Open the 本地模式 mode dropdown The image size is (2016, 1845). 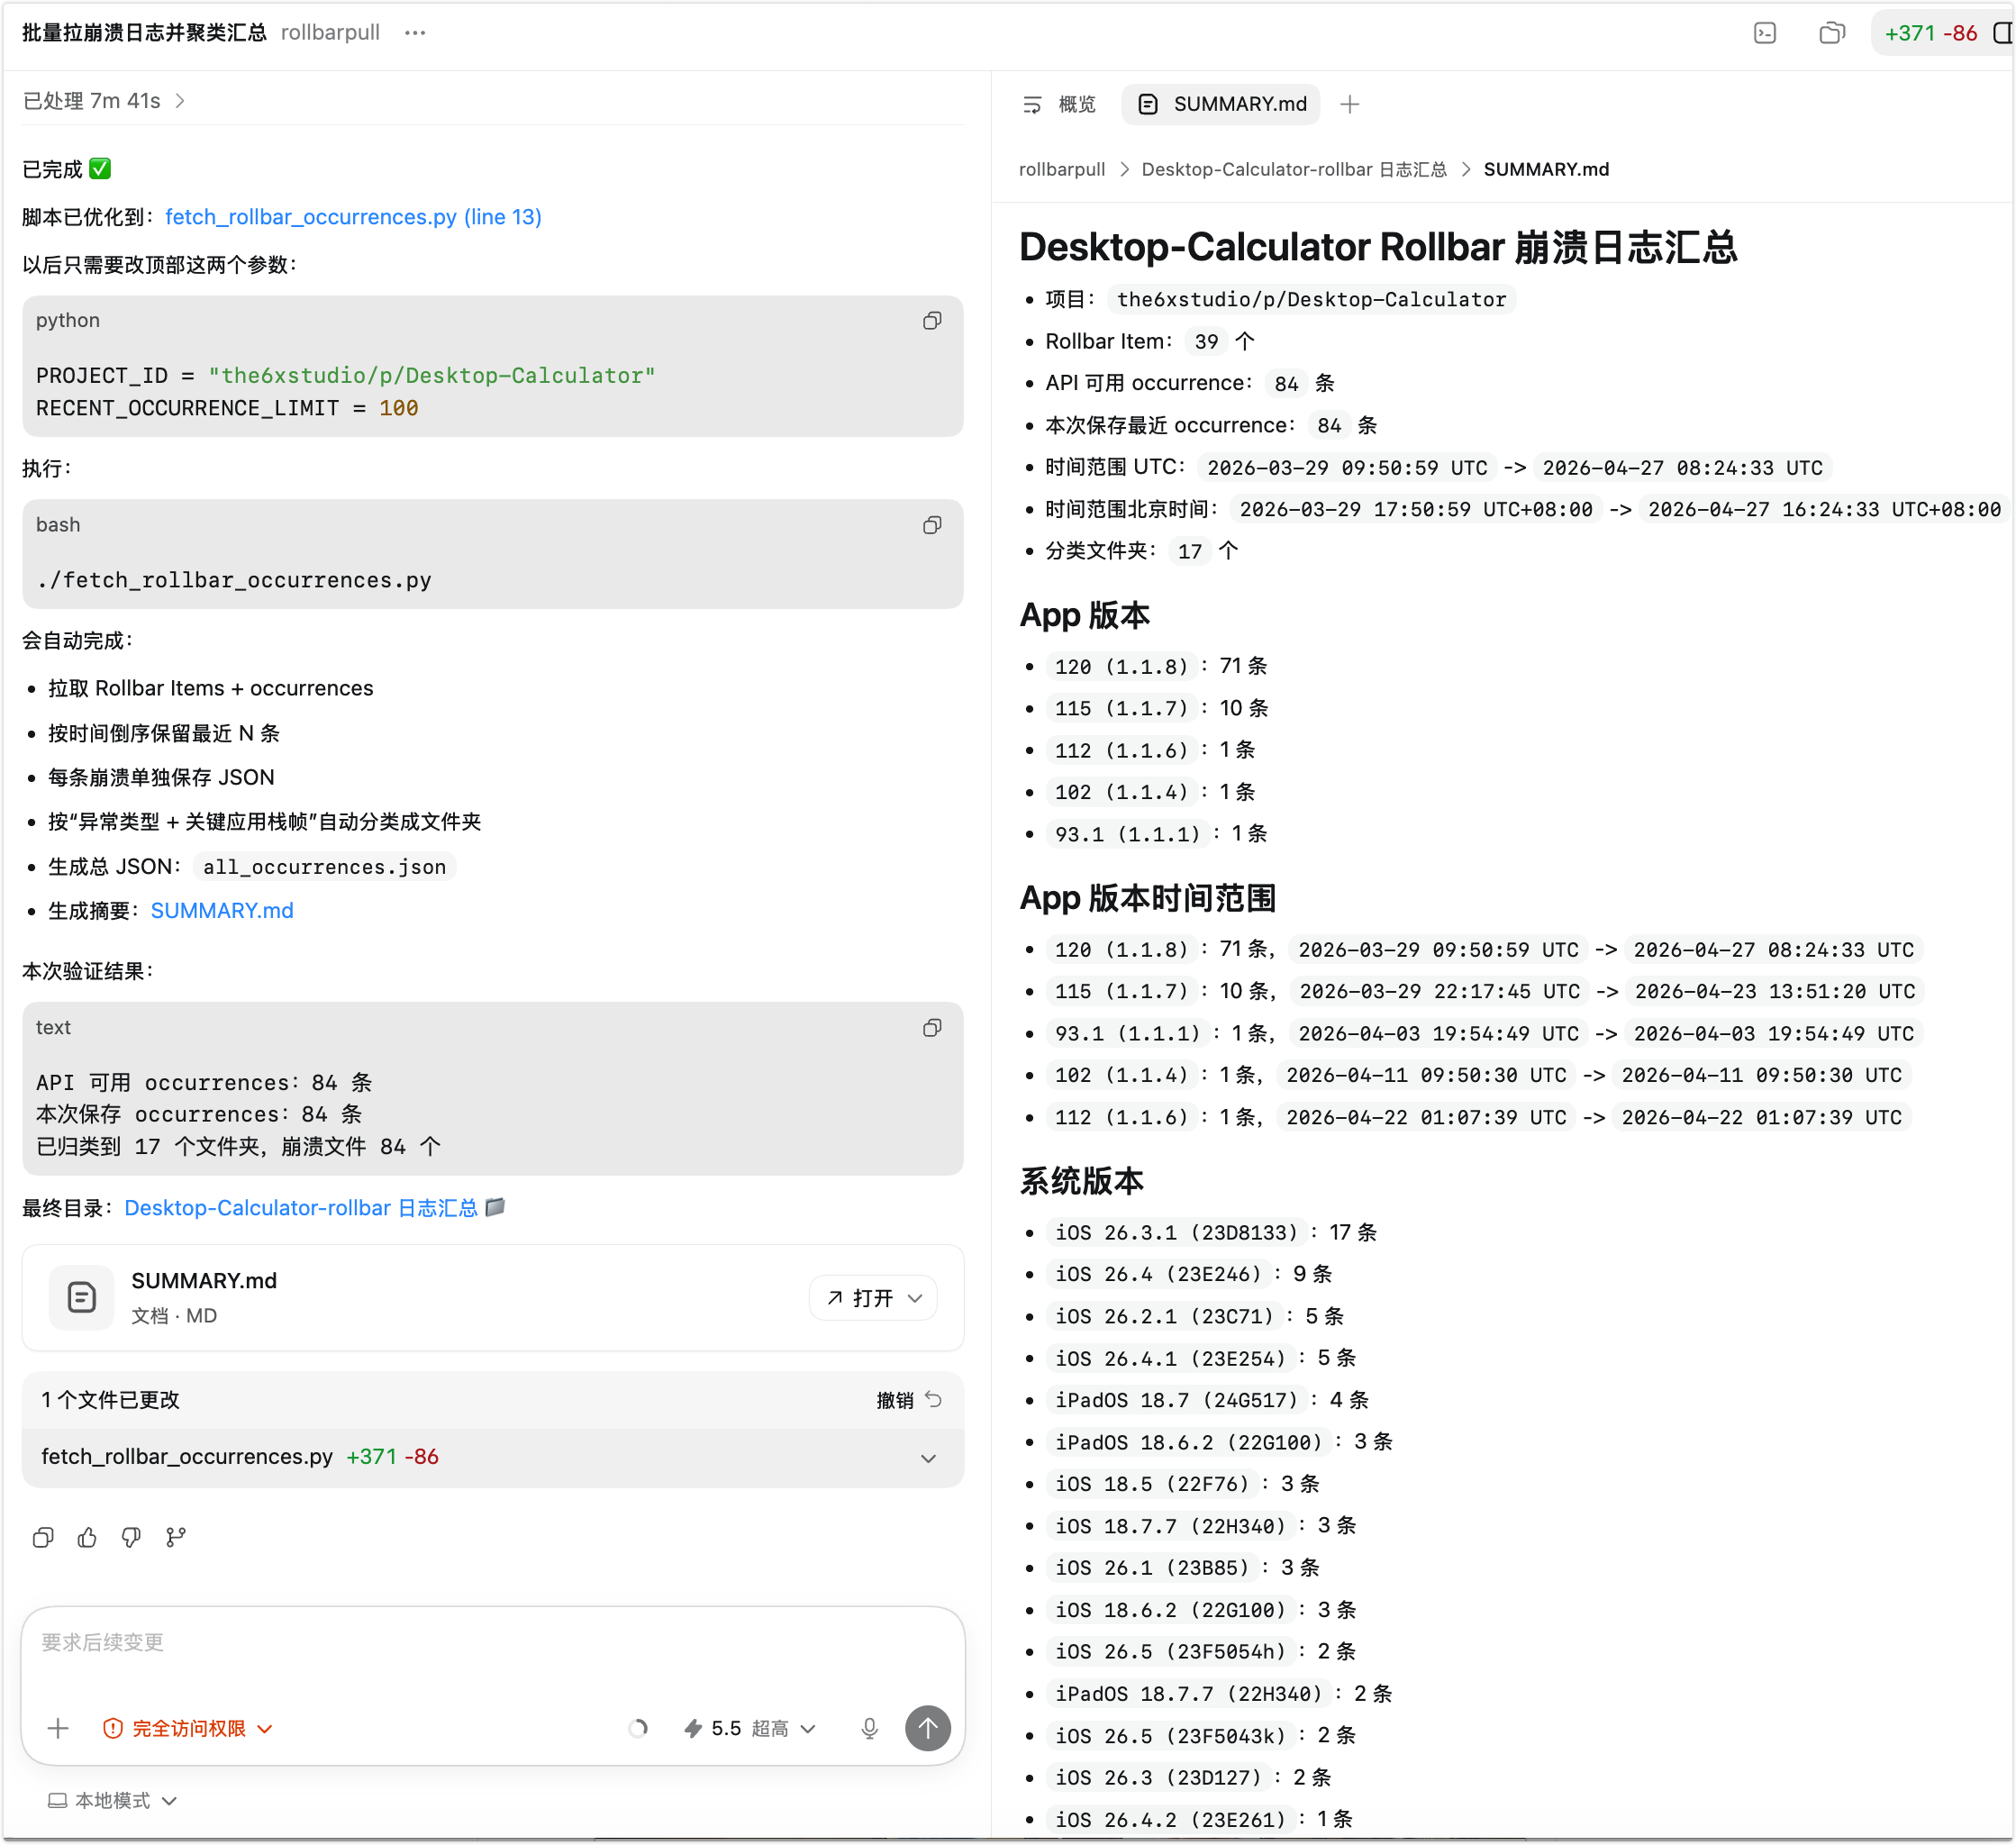(x=113, y=1800)
